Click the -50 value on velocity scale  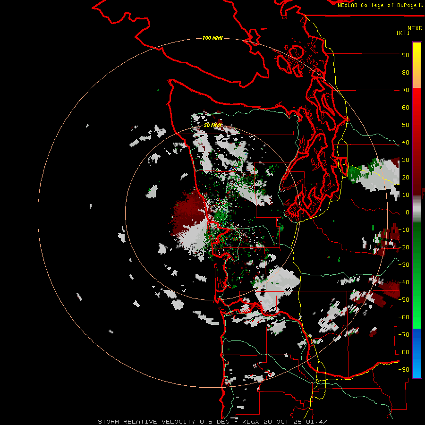point(404,300)
